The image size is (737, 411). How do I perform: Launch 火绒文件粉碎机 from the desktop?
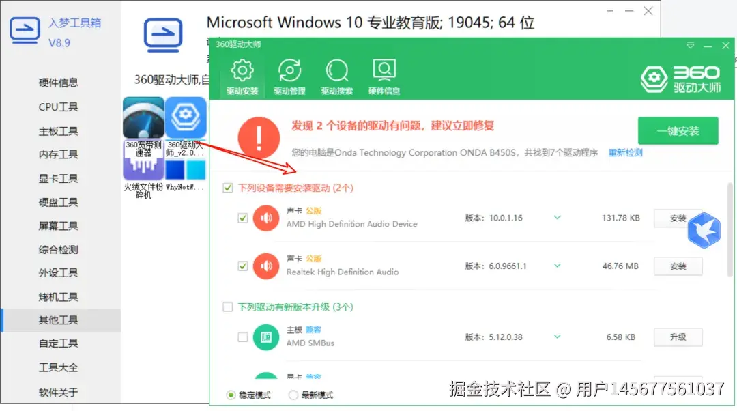tap(143, 169)
